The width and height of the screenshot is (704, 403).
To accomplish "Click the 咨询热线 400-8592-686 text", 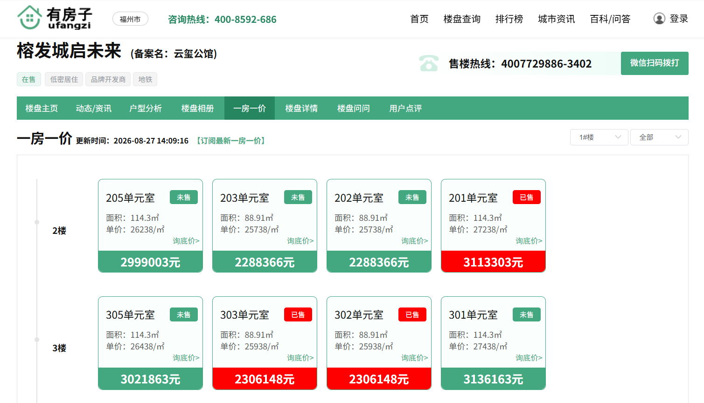I will coord(222,20).
